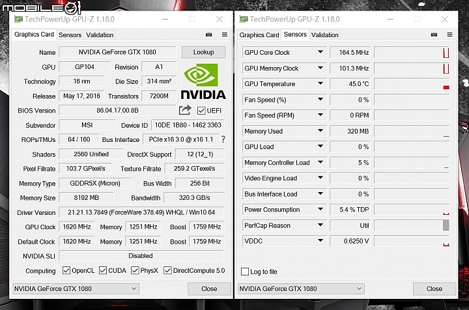The height and width of the screenshot is (310, 469).
Task: Click the GPU-Z app icon in left title bar
Action: tap(19, 20)
